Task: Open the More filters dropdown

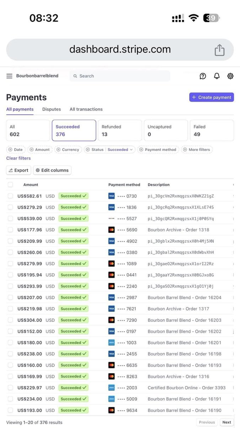Action: click(197, 150)
